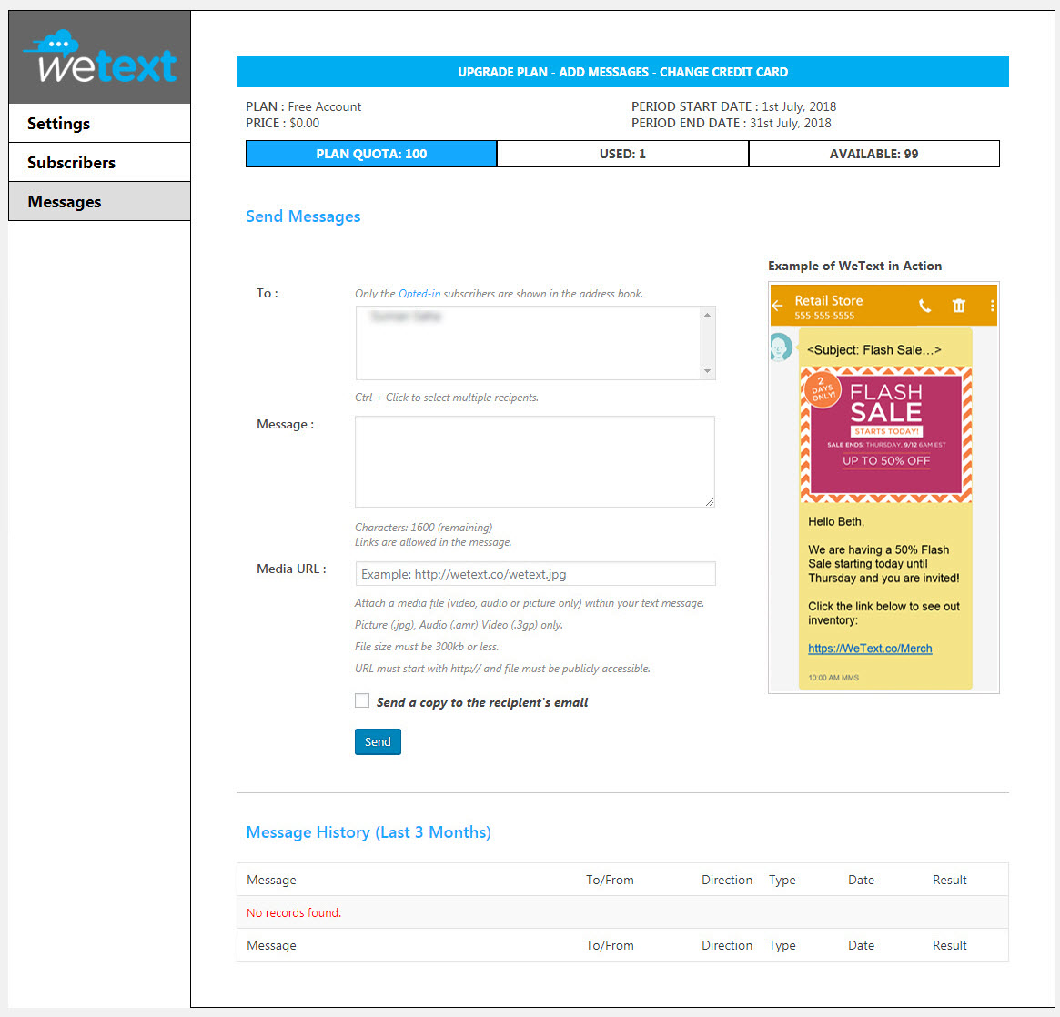Select the Messages menu item

coord(99,201)
